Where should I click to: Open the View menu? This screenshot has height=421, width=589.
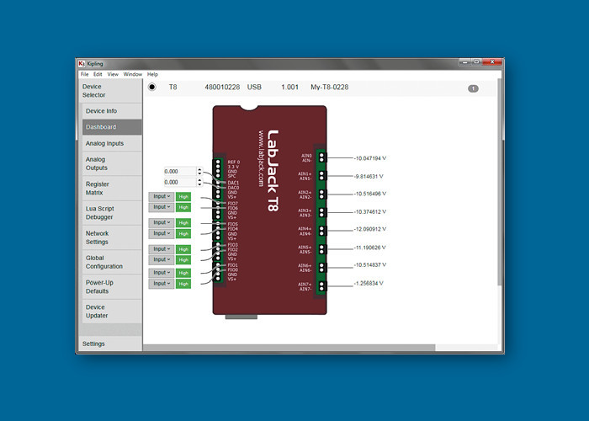(113, 74)
